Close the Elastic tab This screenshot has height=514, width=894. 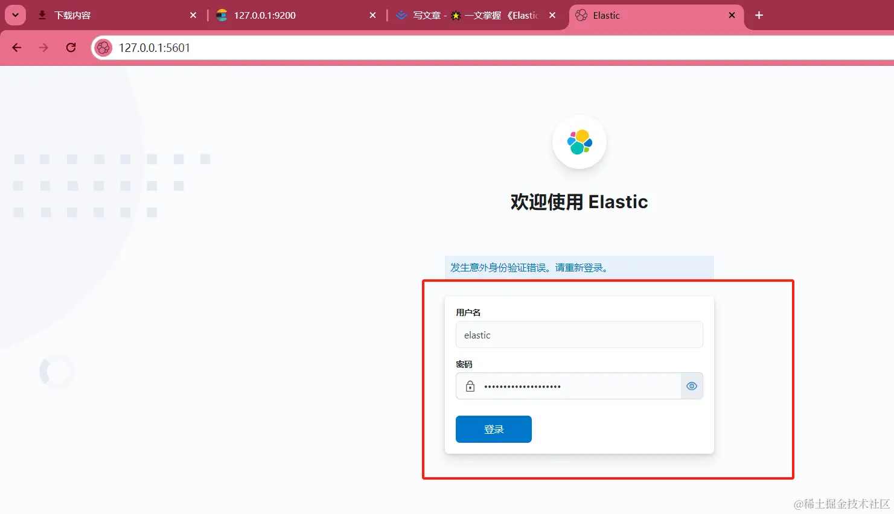pos(732,16)
